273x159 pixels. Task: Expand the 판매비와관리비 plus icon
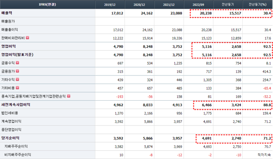point(27,38)
